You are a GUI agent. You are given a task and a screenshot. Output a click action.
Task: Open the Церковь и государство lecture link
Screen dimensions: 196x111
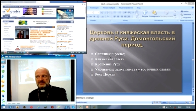[42, 34]
